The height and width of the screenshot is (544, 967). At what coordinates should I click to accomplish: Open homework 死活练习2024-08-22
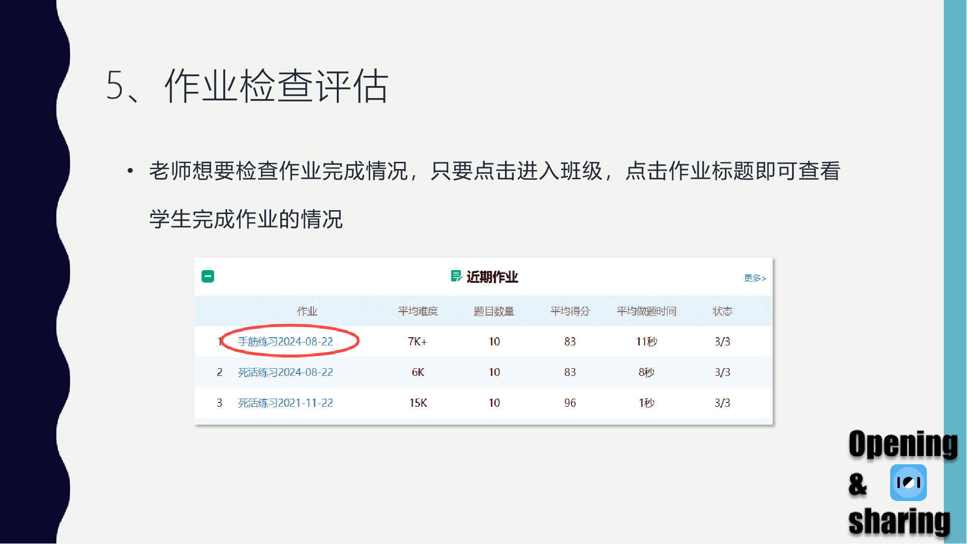click(x=286, y=372)
